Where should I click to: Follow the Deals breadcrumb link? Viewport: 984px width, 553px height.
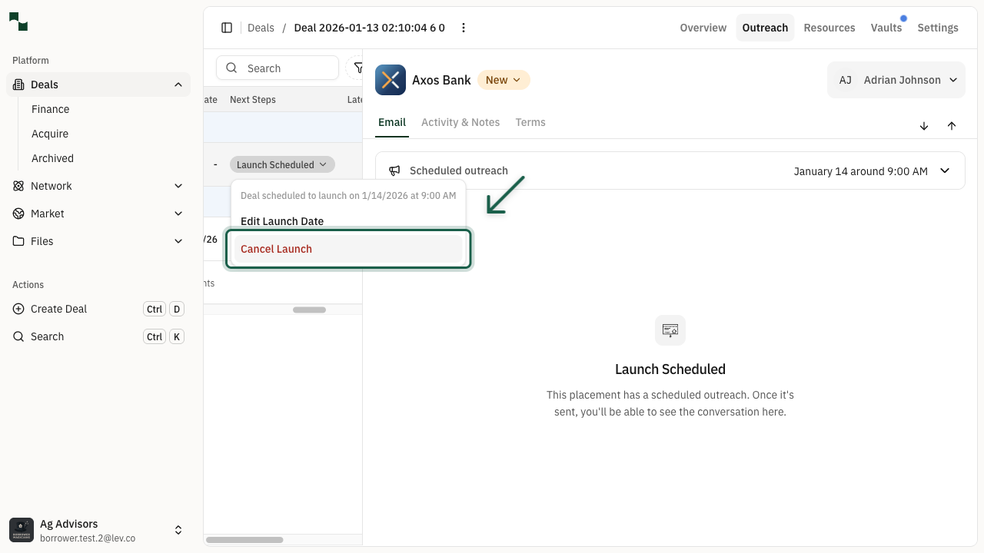click(261, 28)
